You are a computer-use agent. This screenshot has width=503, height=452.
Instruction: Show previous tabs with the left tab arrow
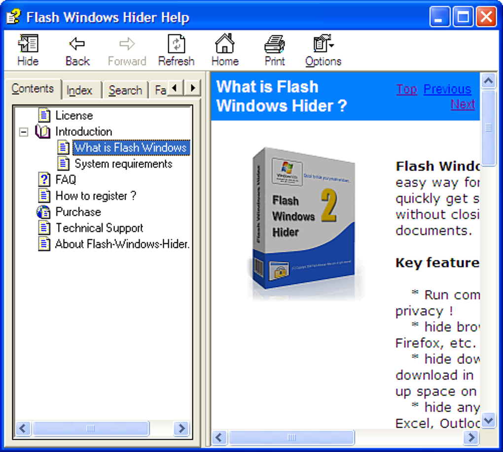[175, 88]
